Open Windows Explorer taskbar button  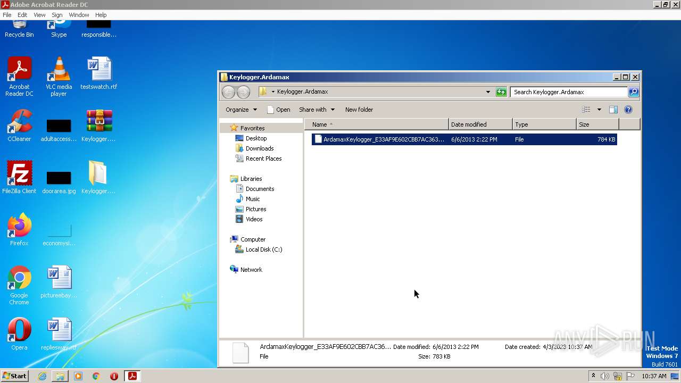[x=60, y=376]
